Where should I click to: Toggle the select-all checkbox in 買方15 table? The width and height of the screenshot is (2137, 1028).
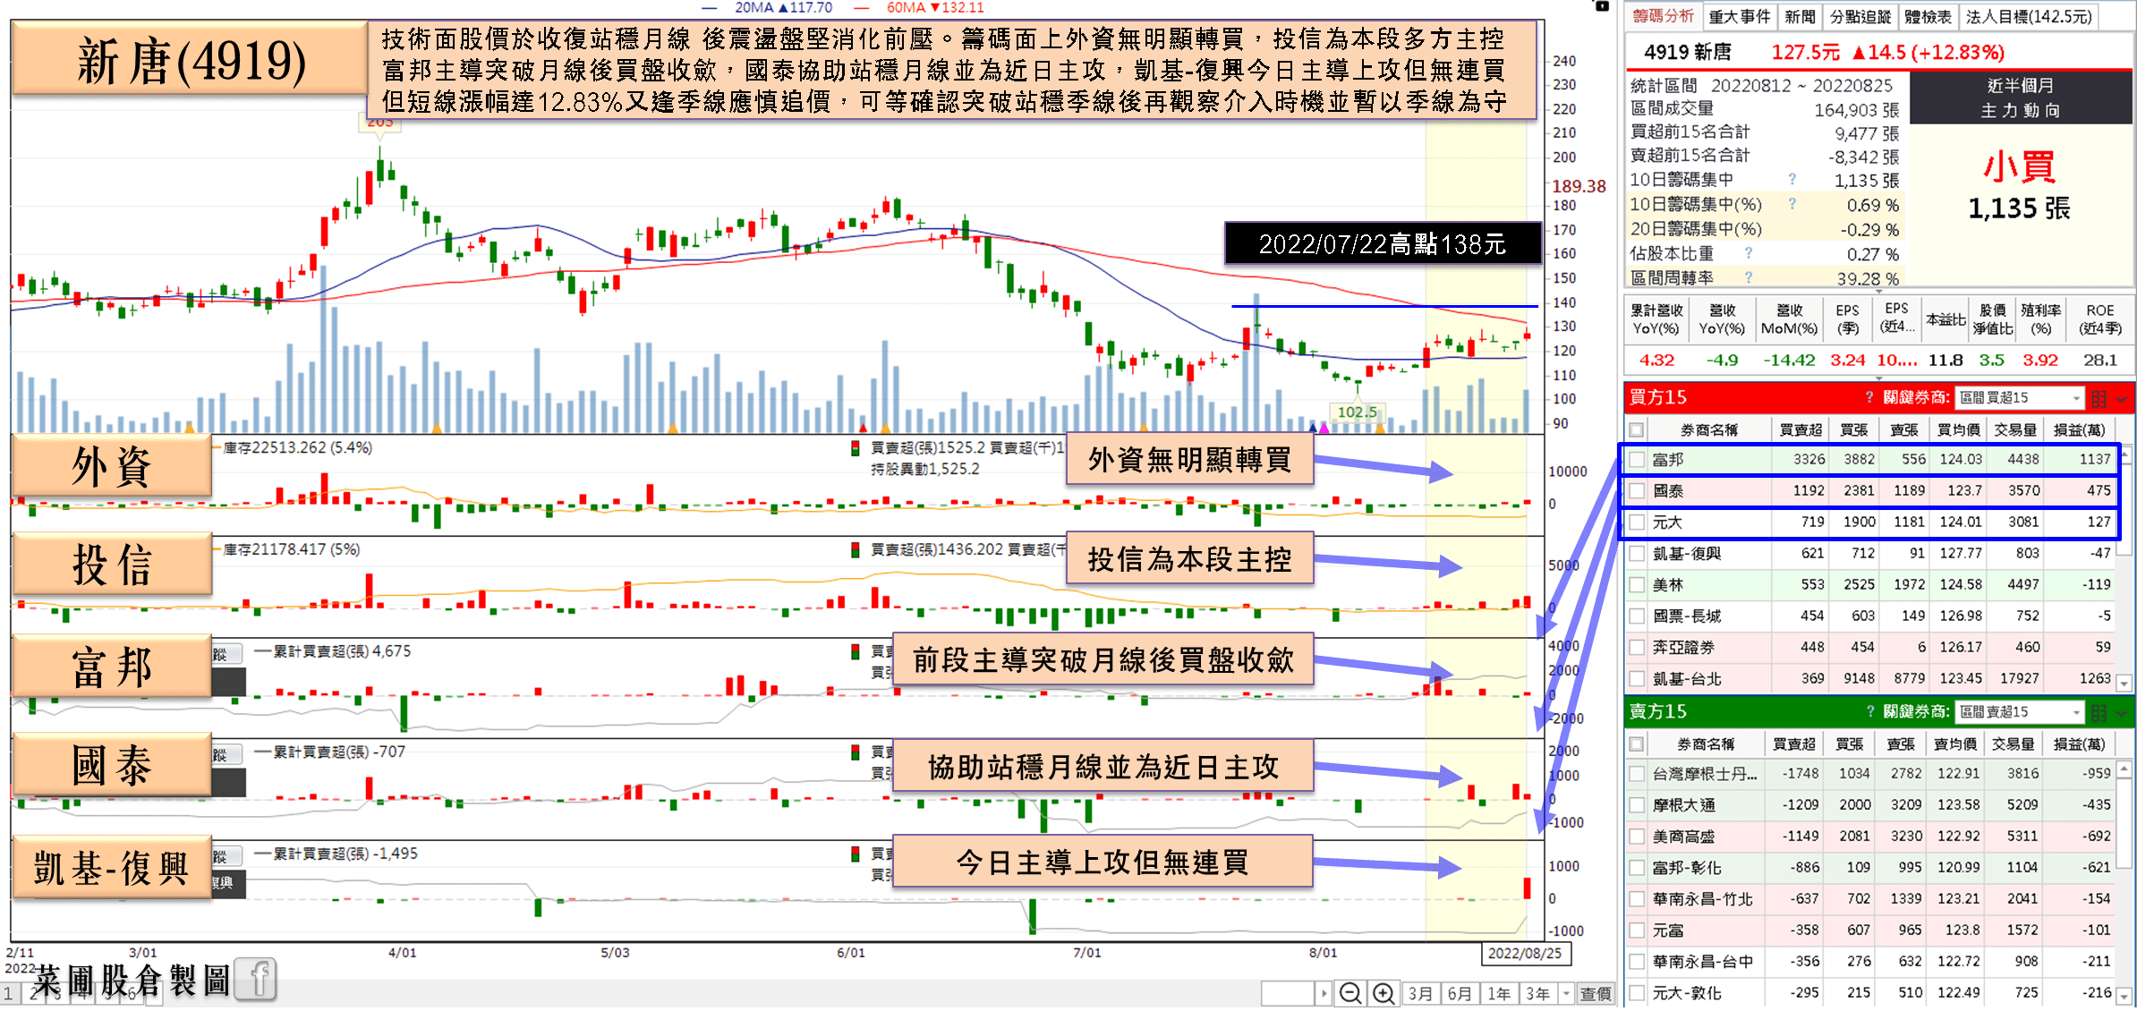coord(1637,429)
